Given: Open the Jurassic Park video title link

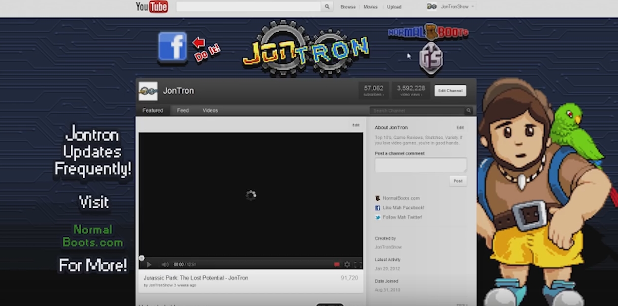Looking at the screenshot, I should pyautogui.click(x=195, y=277).
